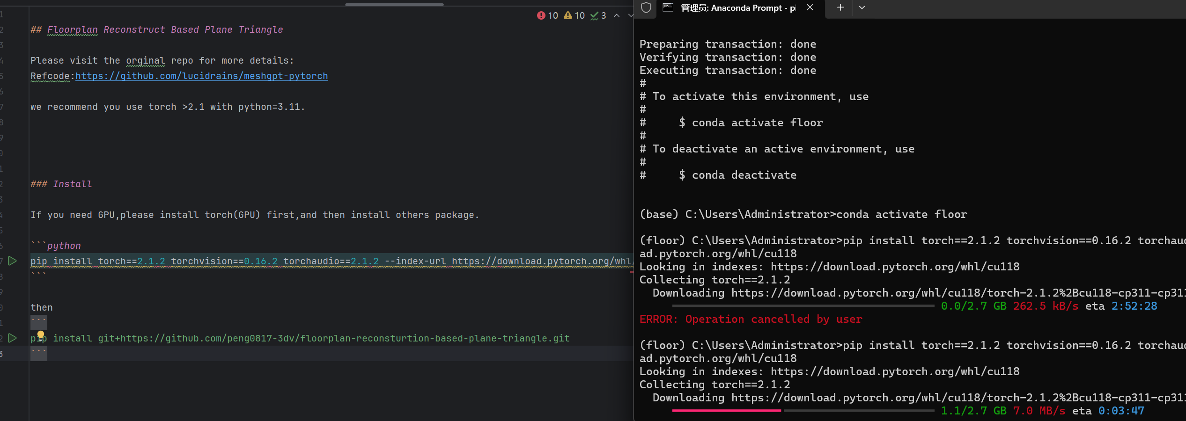This screenshot has height=421, width=1186.
Task: Click the horizontal scrollbar above the editor
Action: (394, 5)
